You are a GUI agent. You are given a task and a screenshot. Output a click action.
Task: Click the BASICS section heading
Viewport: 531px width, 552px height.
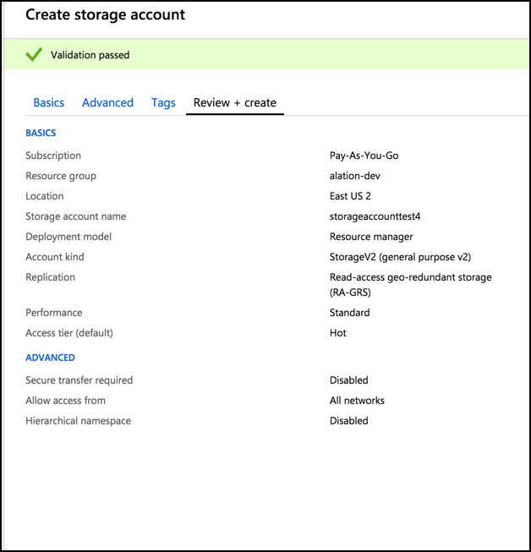tap(41, 133)
